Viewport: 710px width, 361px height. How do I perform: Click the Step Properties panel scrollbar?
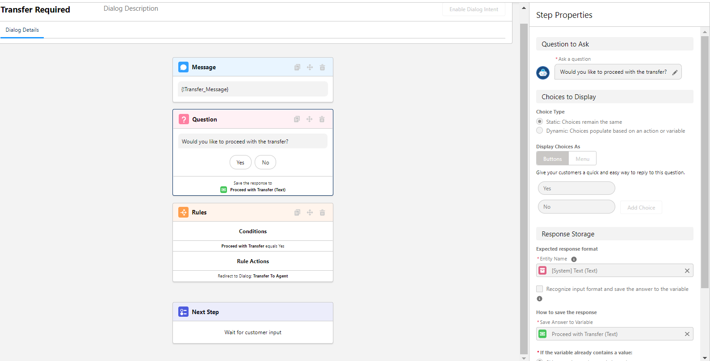click(705, 161)
